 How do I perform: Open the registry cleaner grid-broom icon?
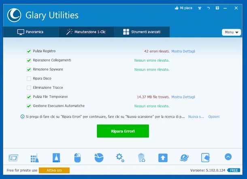(34, 158)
